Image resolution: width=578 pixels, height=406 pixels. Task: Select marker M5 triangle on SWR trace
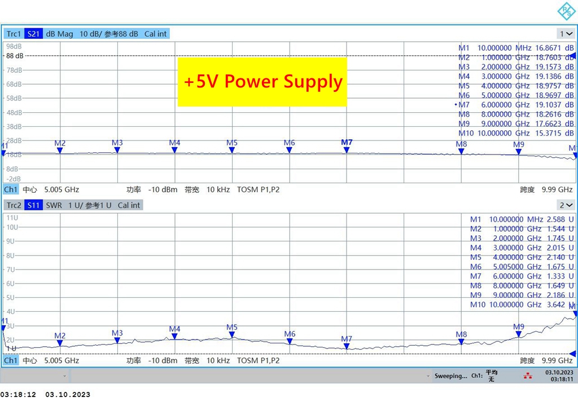232,335
